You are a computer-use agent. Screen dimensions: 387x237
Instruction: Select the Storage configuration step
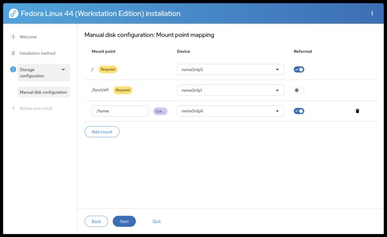point(44,73)
